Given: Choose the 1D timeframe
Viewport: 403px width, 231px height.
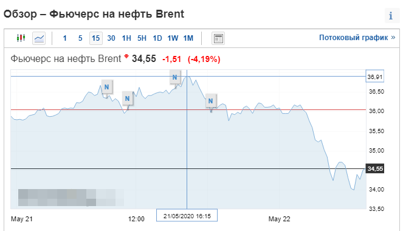Looking at the screenshot, I should [157, 38].
